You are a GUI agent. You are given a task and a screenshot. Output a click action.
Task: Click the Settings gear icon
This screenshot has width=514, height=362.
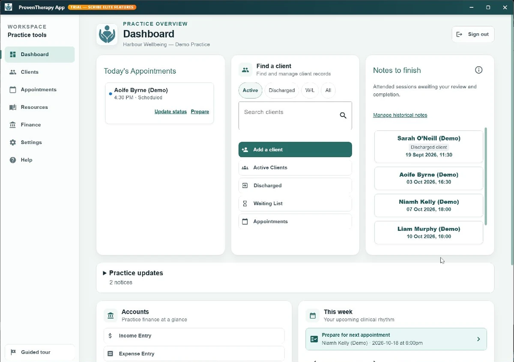(x=13, y=142)
